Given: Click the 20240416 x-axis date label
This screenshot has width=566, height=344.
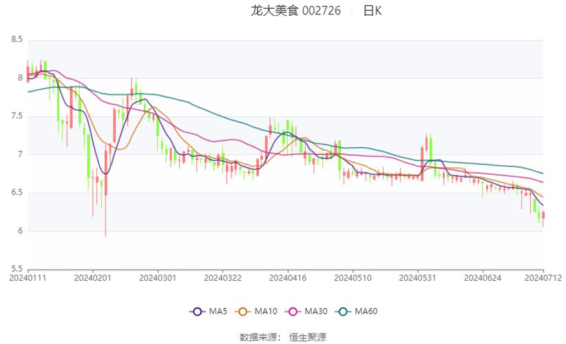Looking at the screenshot, I should pos(288,278).
